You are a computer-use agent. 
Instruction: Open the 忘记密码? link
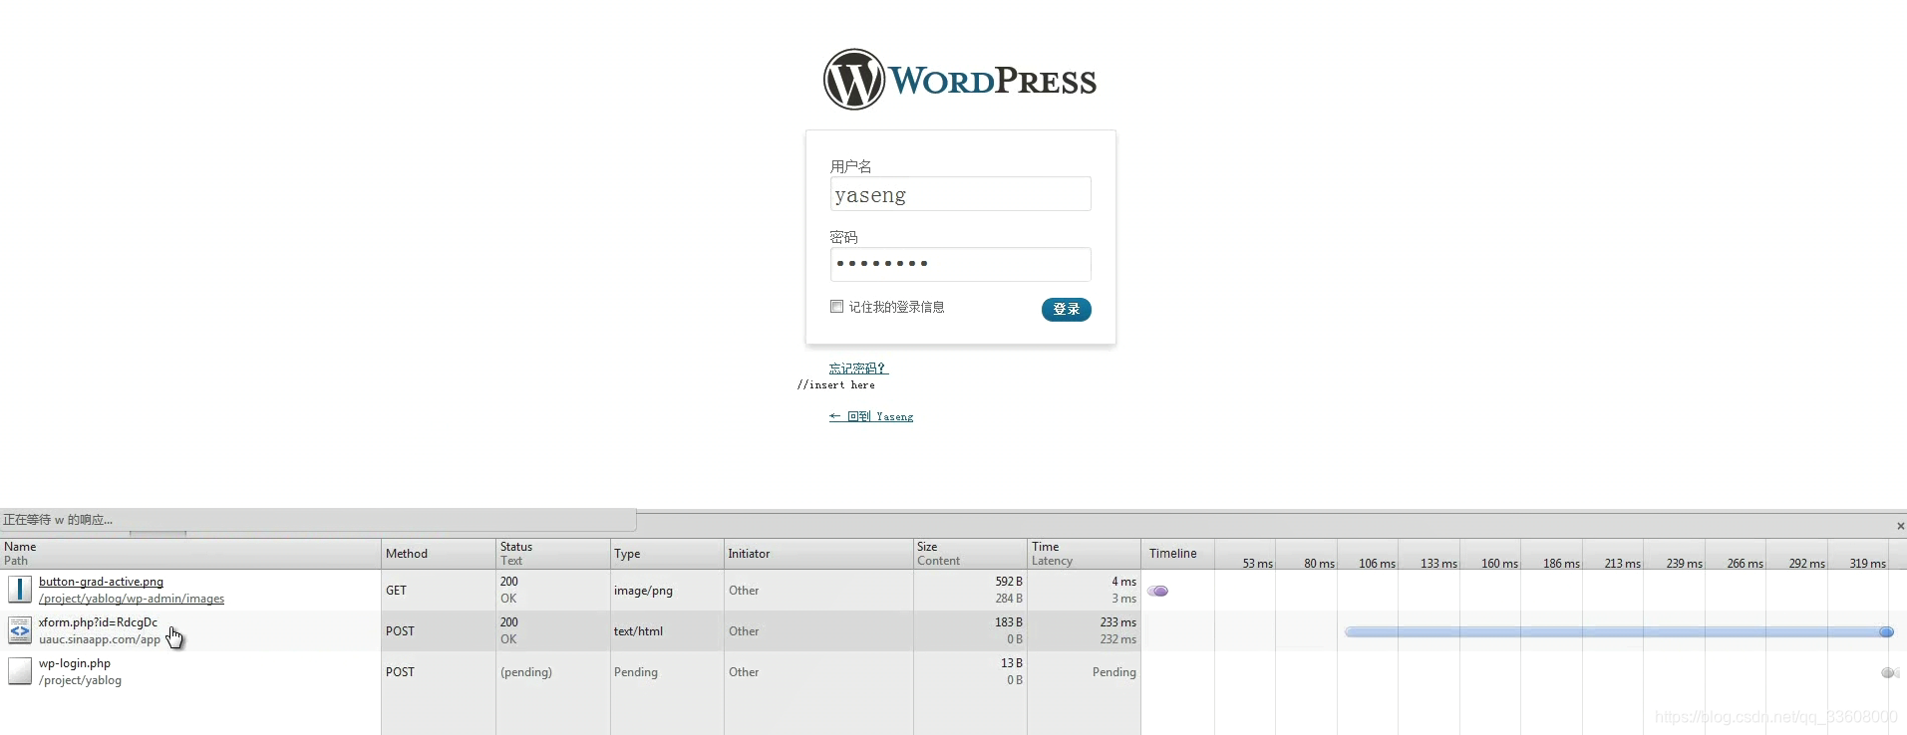tap(857, 368)
